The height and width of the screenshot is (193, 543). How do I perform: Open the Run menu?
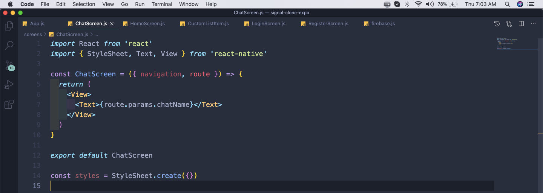(x=140, y=4)
